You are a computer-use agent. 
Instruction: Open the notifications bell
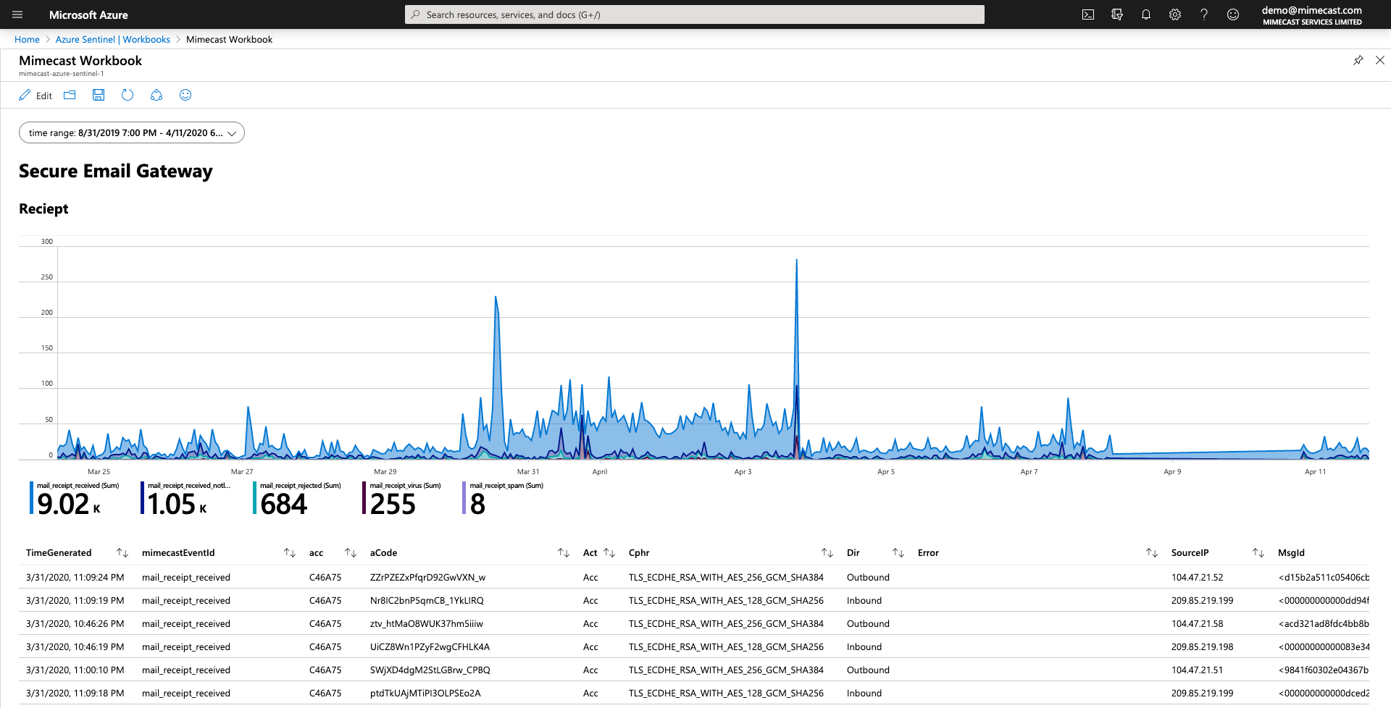click(1145, 14)
